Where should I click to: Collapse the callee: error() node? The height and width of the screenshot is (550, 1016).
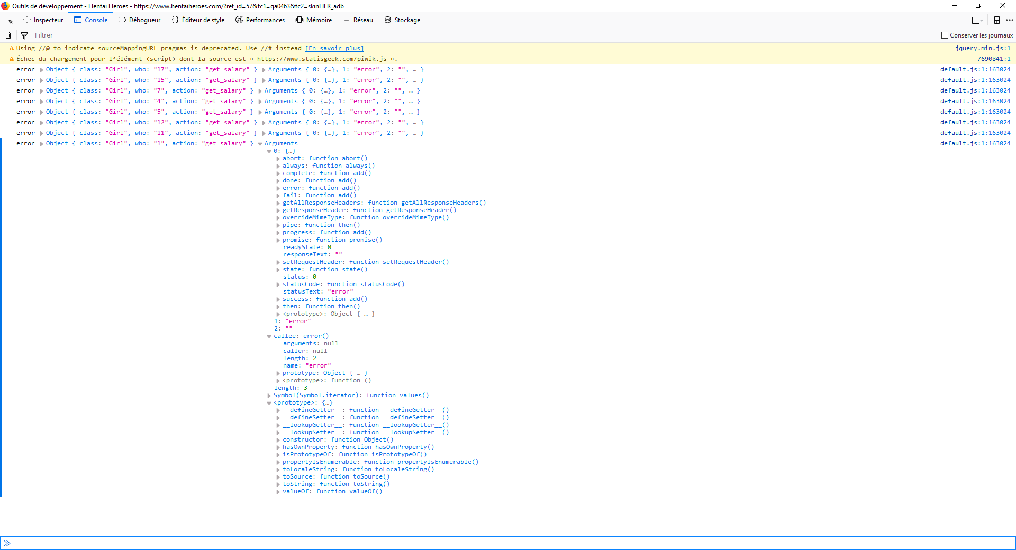pyautogui.click(x=269, y=336)
